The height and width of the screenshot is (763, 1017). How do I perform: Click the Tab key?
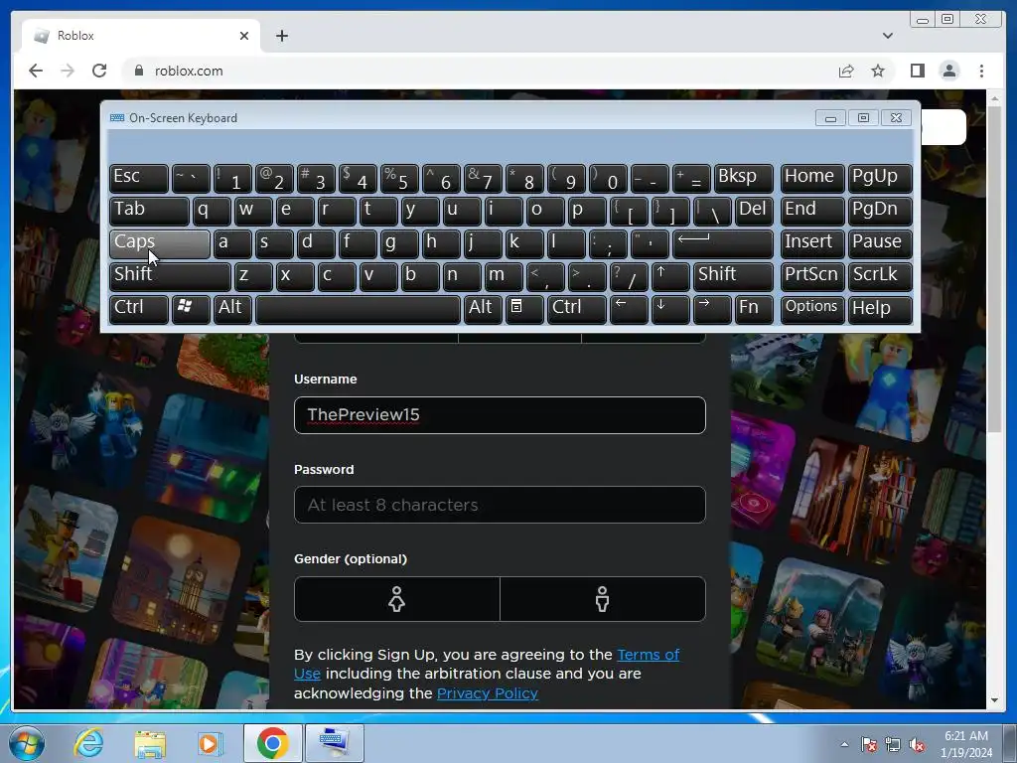(149, 211)
